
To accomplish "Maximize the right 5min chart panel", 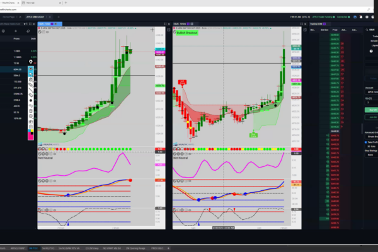I will click(x=302, y=24).
